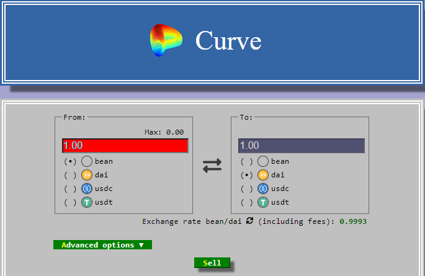The height and width of the screenshot is (276, 425).
Task: Click usdt token icon in From panel
Action: 87,202
